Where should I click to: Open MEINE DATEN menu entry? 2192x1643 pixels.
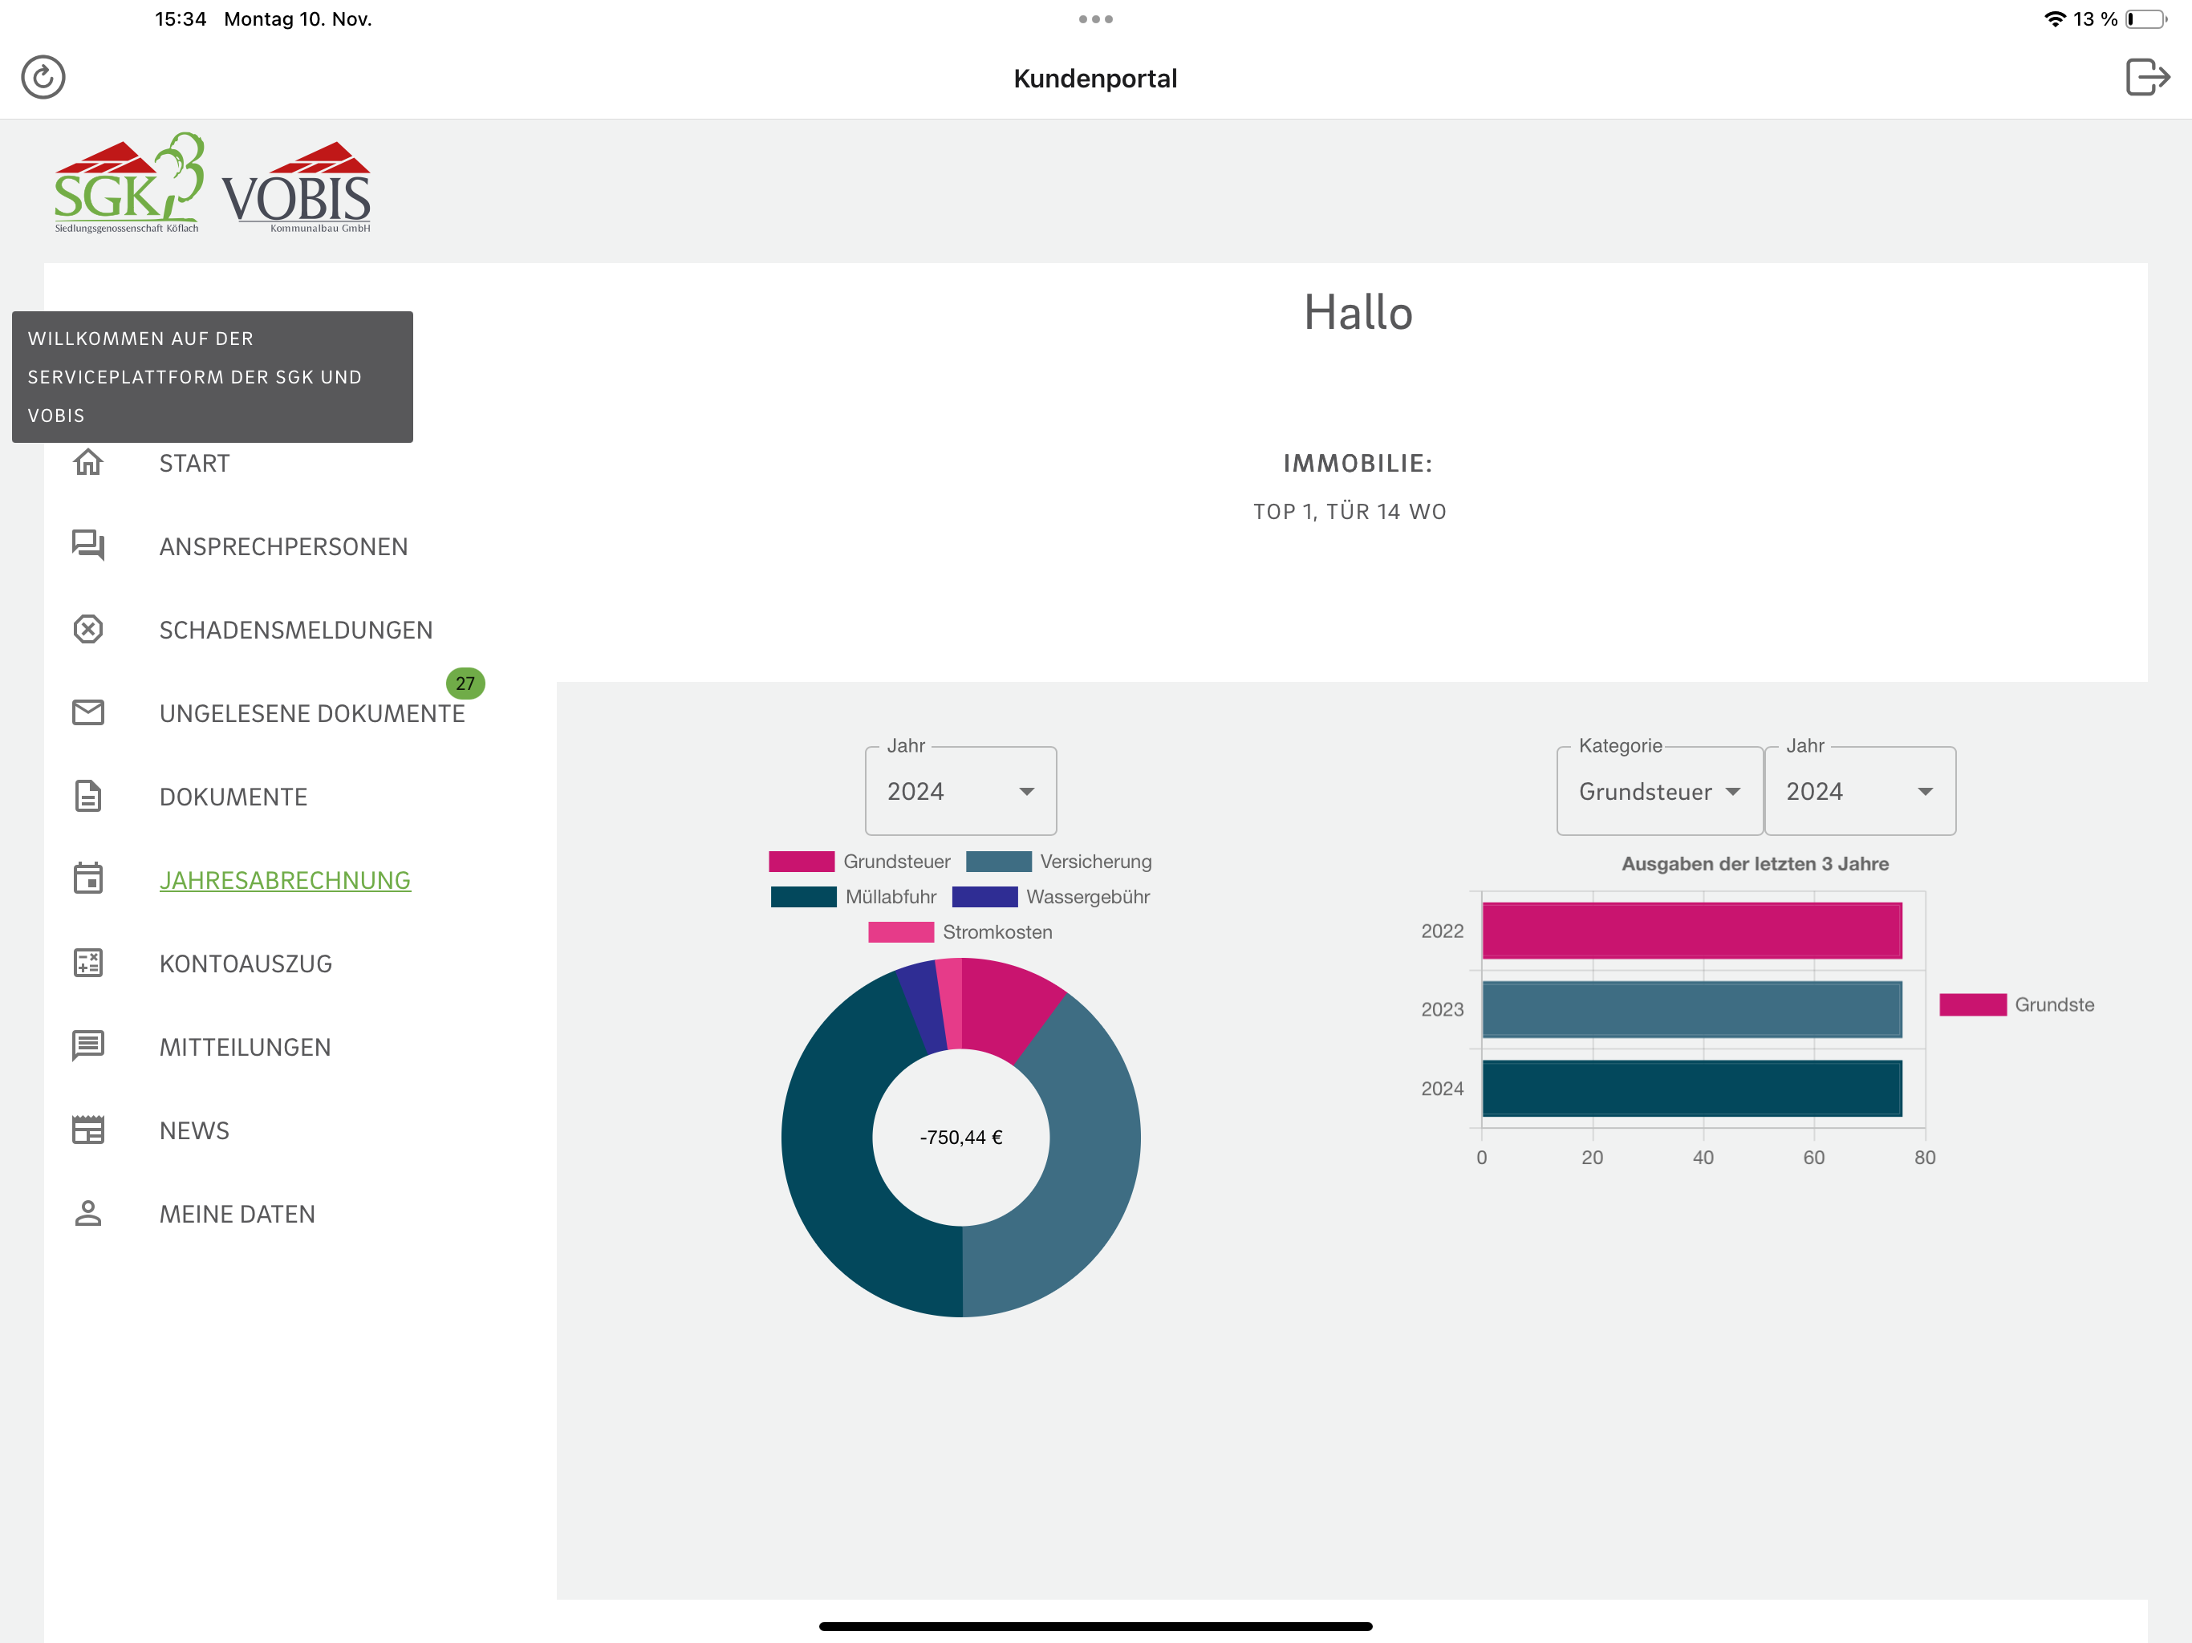click(x=237, y=1214)
